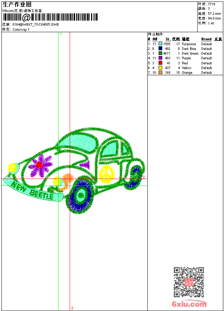Click stitch count 492 in Dark Blue row

coord(168,49)
